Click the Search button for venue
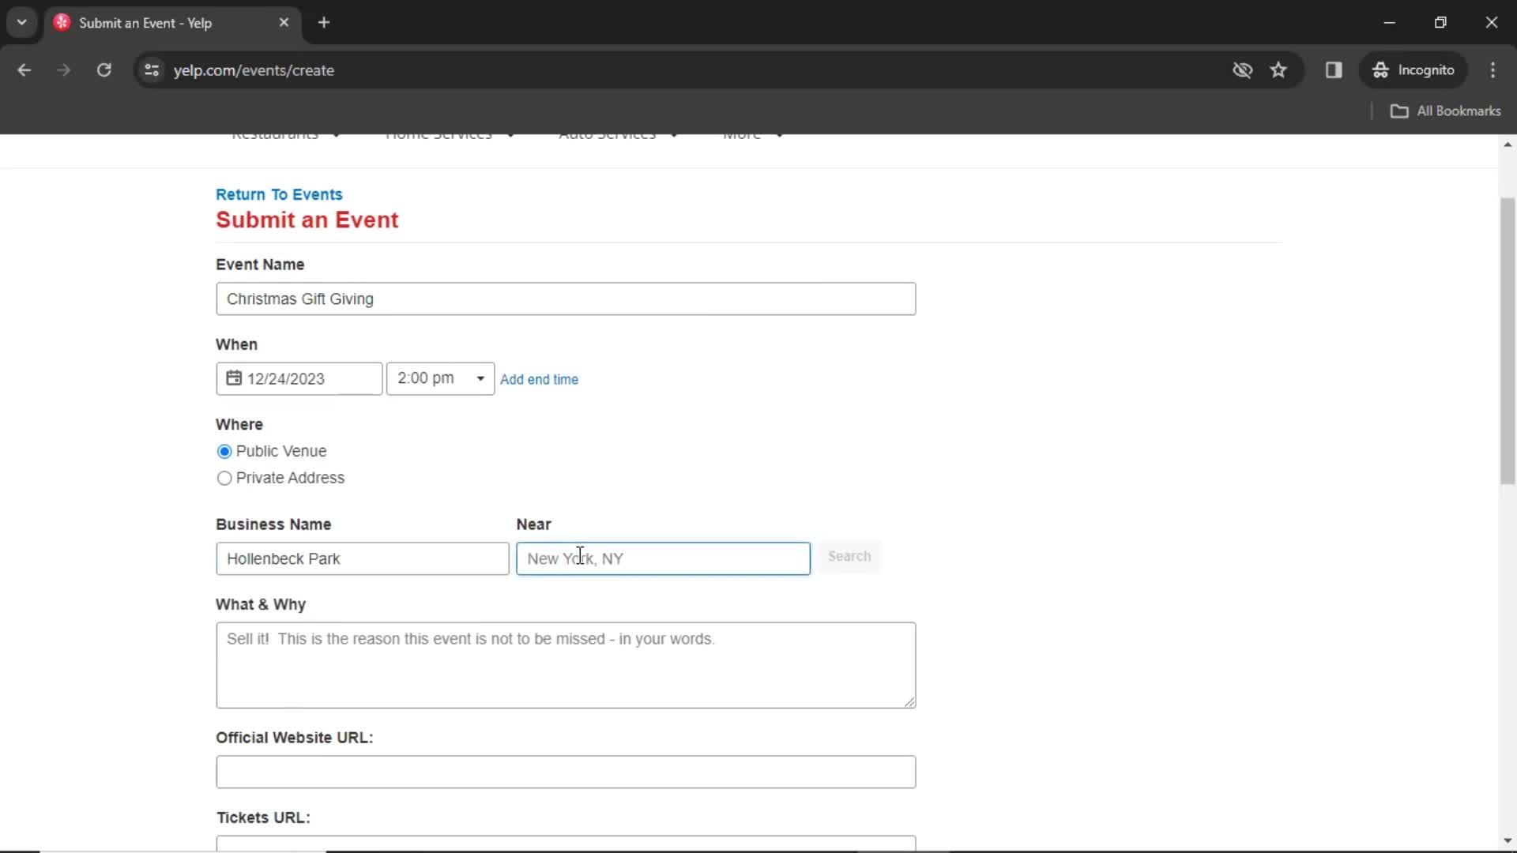Screen dimensions: 1517x853 pyautogui.click(x=849, y=555)
